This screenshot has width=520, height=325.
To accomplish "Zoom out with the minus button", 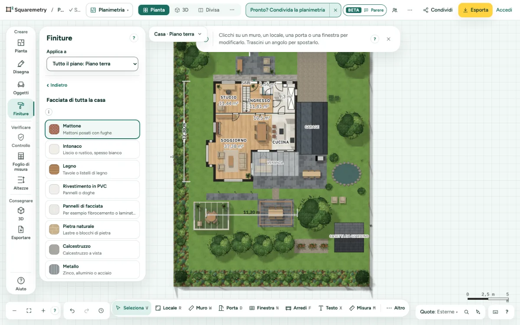I will point(14,311).
